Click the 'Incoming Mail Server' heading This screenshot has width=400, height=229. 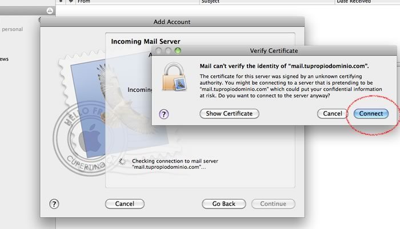(x=146, y=41)
